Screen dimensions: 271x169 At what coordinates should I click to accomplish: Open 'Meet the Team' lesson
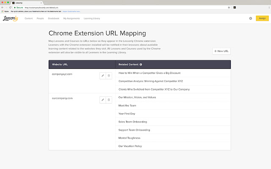coord(127,106)
